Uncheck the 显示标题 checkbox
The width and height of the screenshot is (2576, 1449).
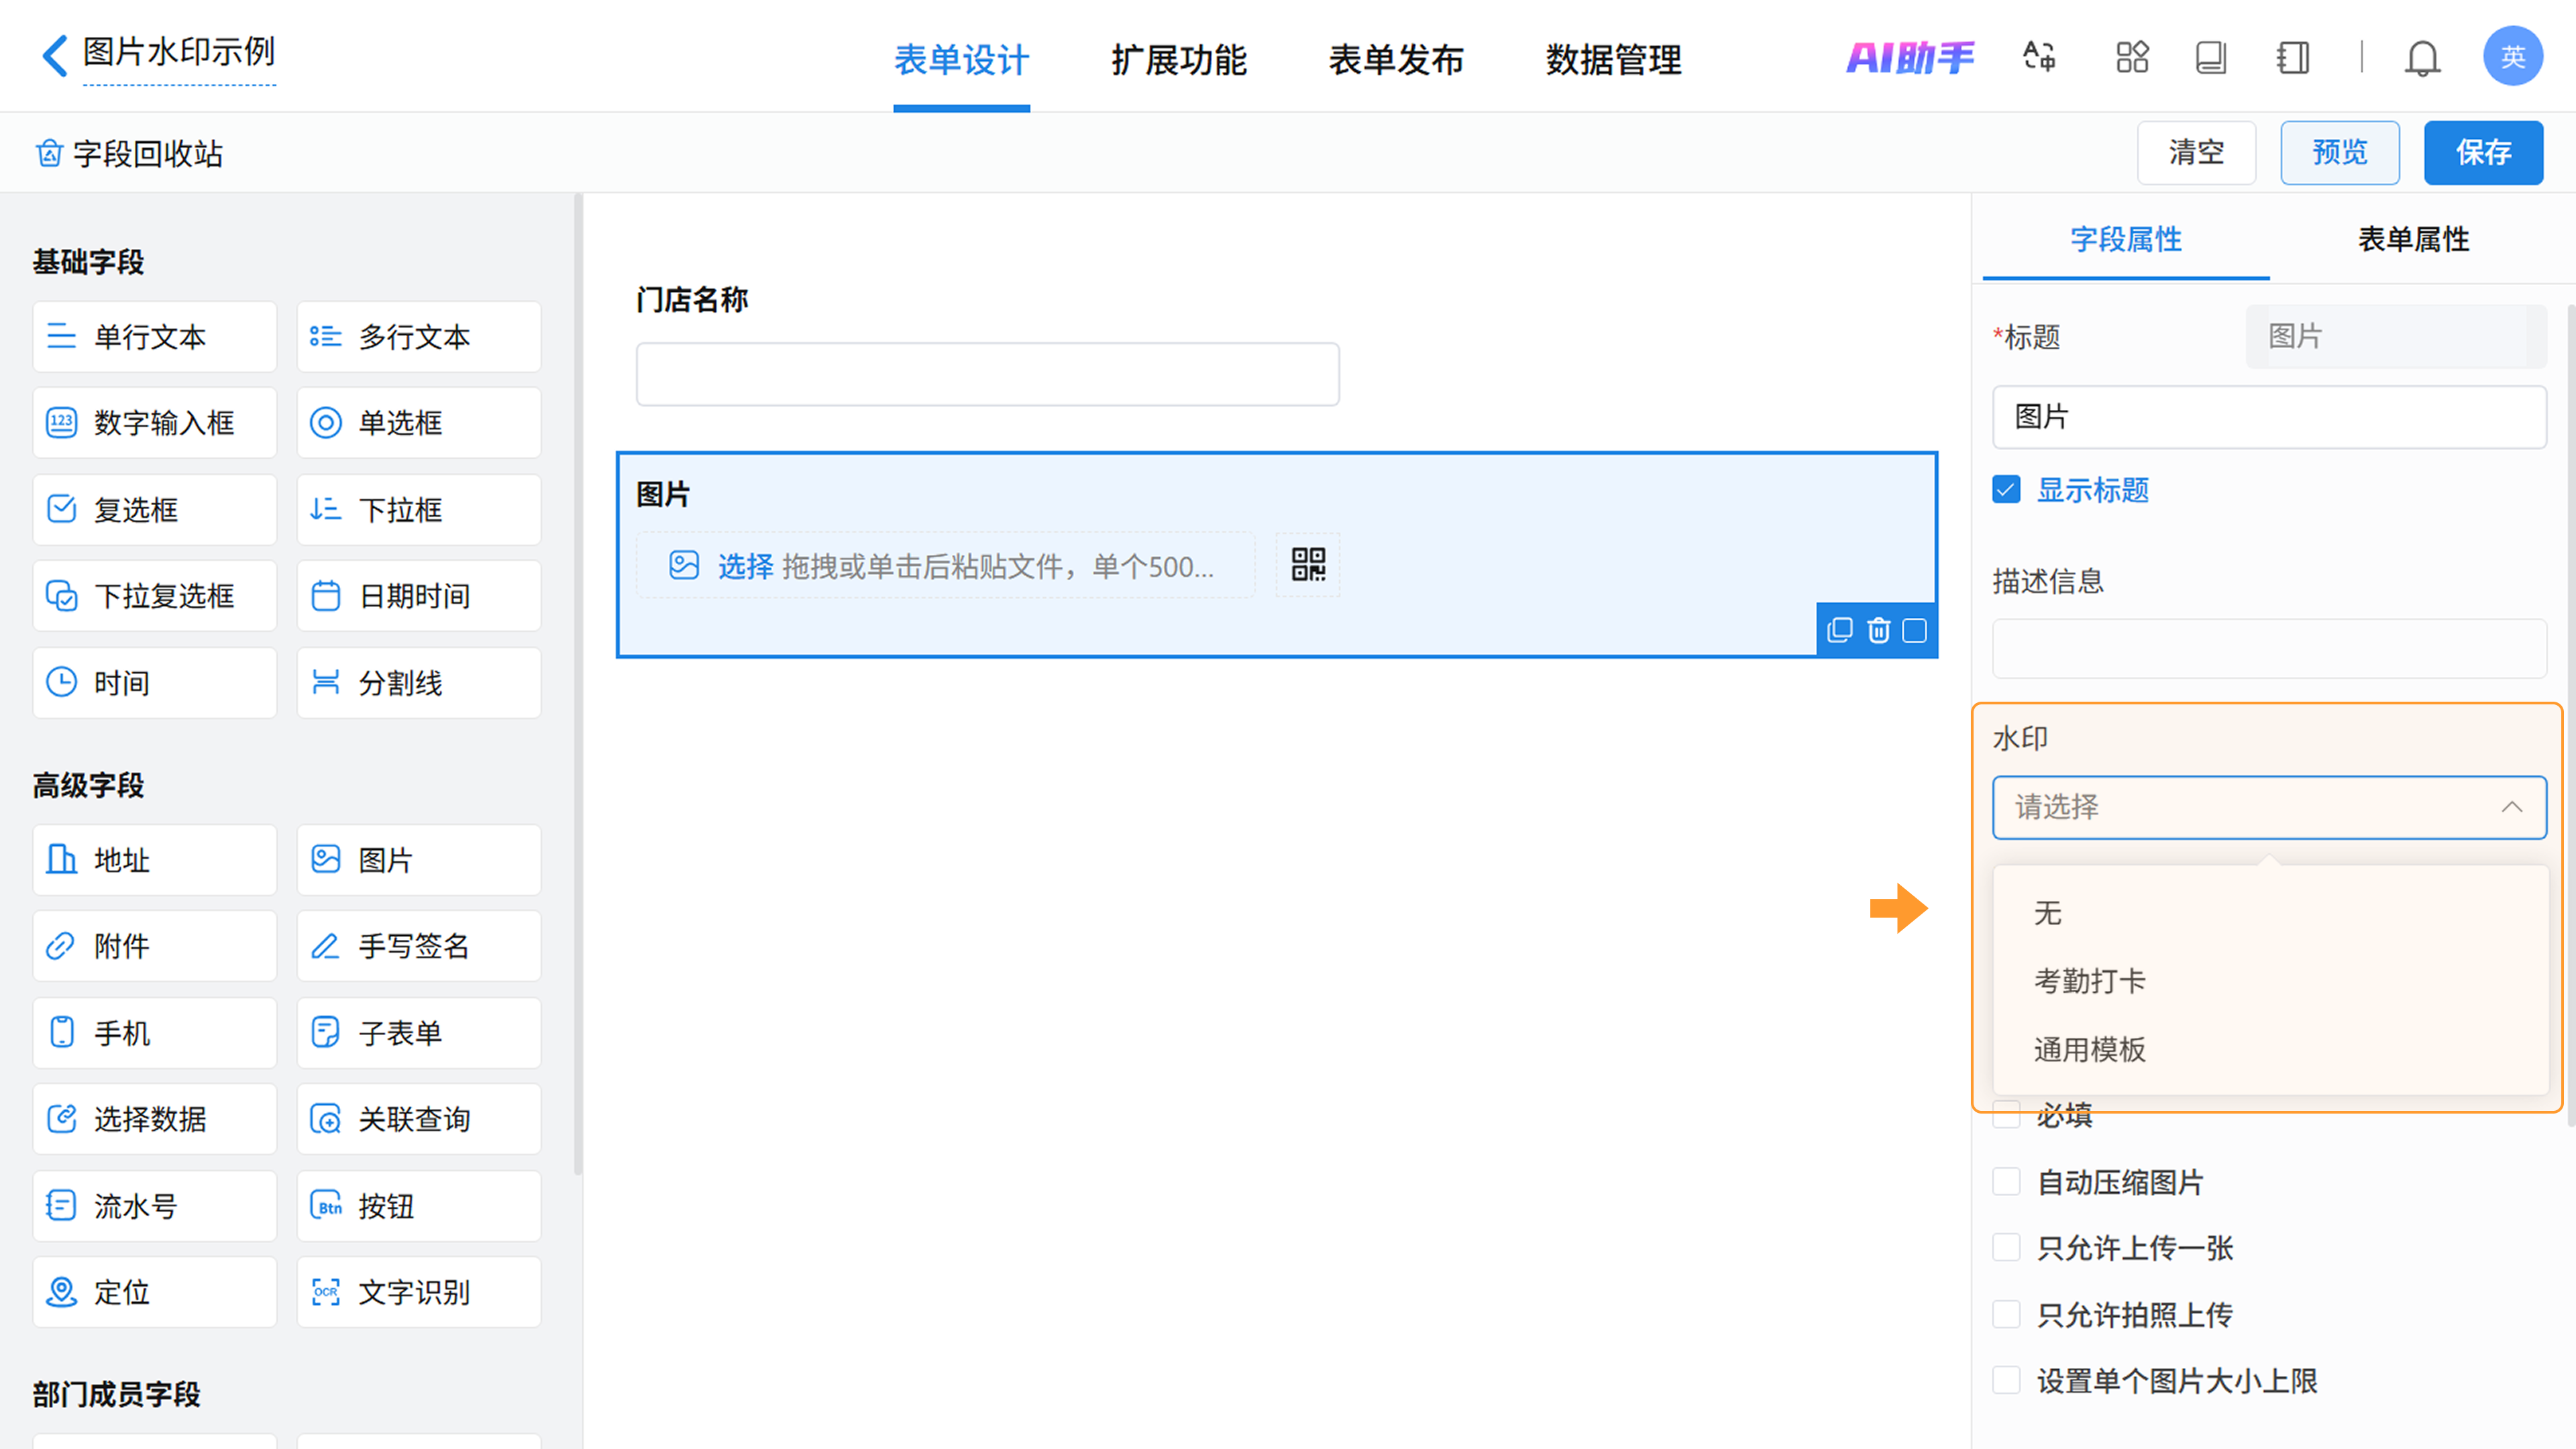pyautogui.click(x=2006, y=490)
